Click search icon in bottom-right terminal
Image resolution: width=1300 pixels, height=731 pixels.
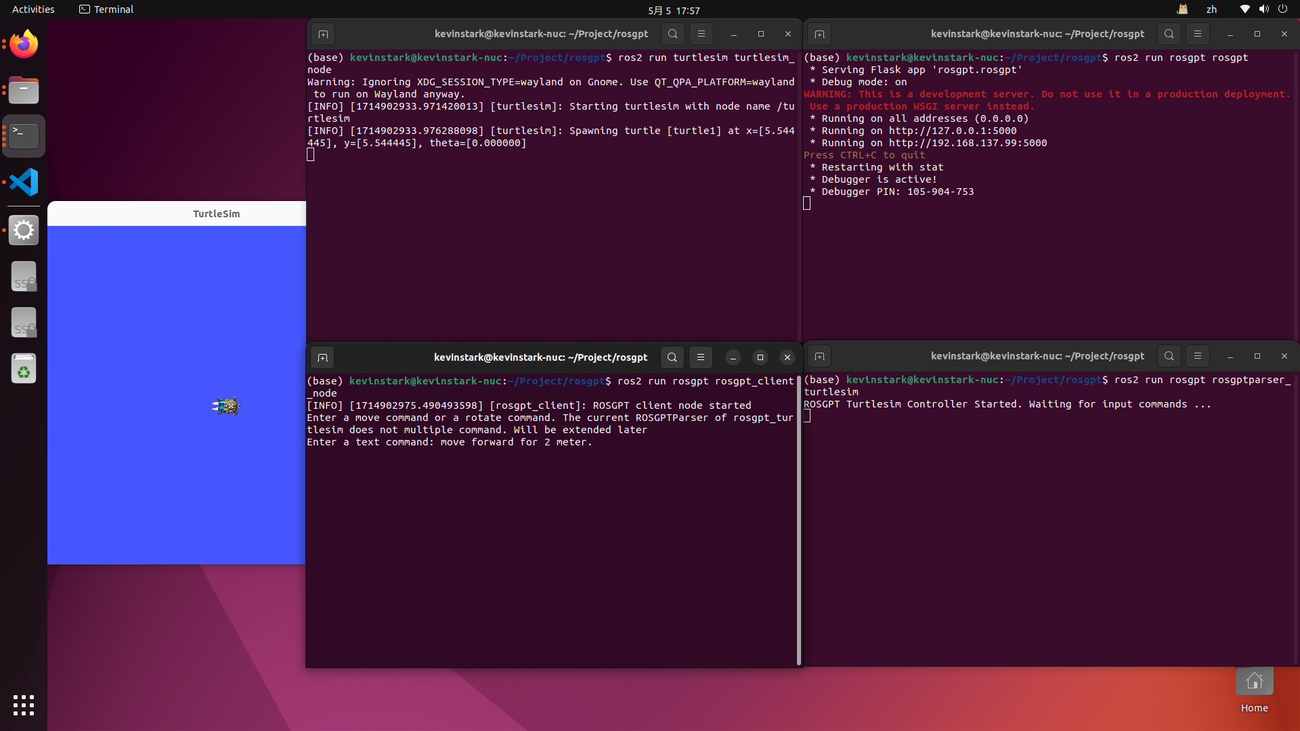tap(1169, 356)
